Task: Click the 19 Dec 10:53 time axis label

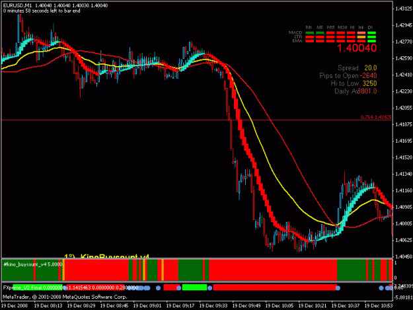Action: coord(379,306)
